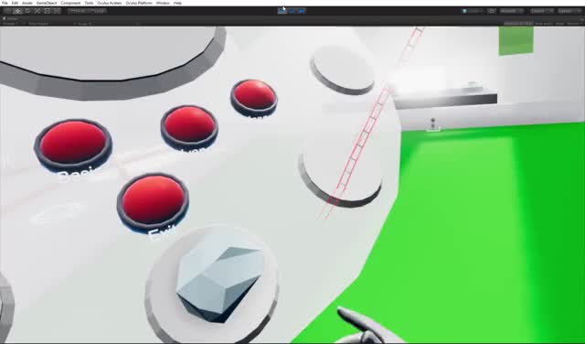Open the cloud services icon
This screenshot has width=585, height=344.
(492, 11)
